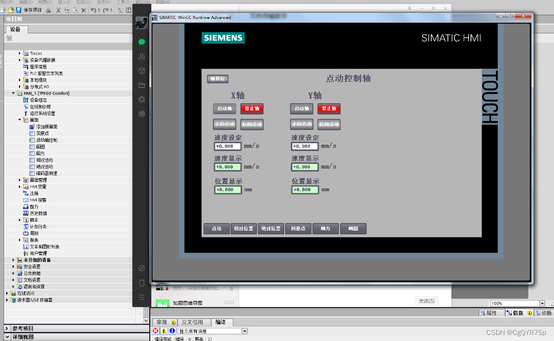
Task: Save the project with 保存项目 button
Action: click(x=29, y=10)
